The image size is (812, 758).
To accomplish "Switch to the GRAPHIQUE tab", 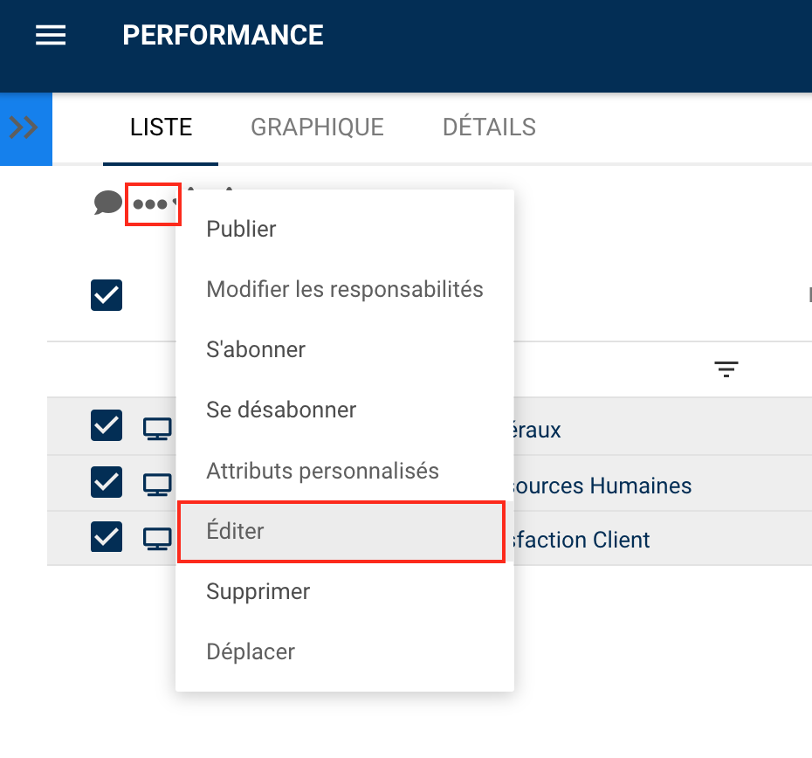I will click(317, 127).
